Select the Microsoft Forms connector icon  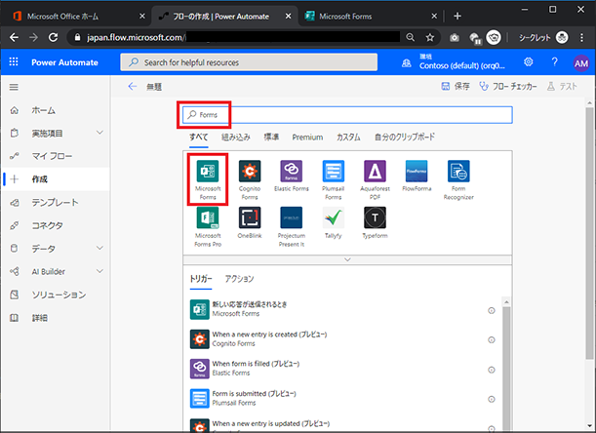(x=208, y=171)
